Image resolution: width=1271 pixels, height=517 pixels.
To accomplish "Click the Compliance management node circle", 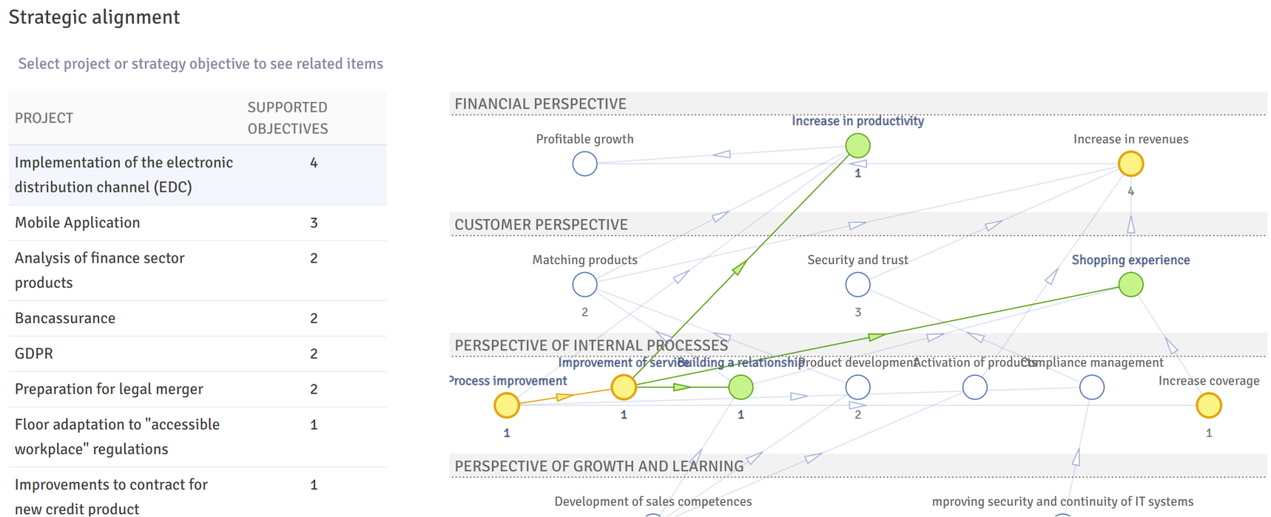I will tap(1092, 387).
